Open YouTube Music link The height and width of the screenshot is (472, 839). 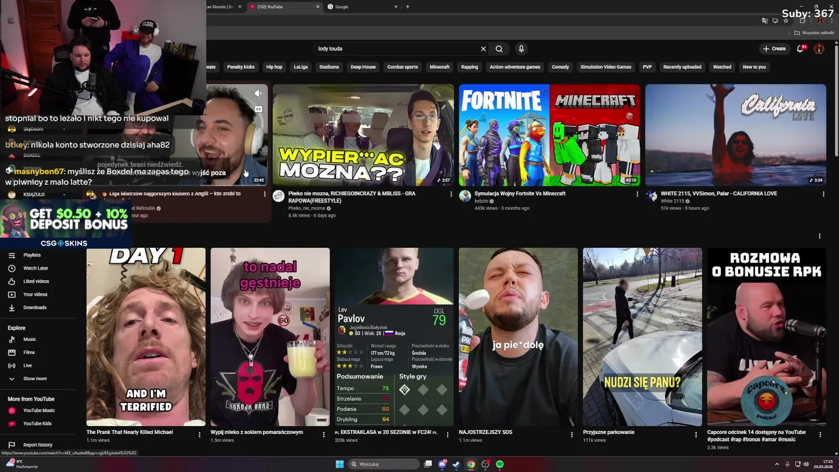[39, 410]
